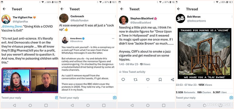The height and width of the screenshot is (109, 234).
Task: Tap the reply icon under Stephen Blackford's tweet
Action: 123,80
